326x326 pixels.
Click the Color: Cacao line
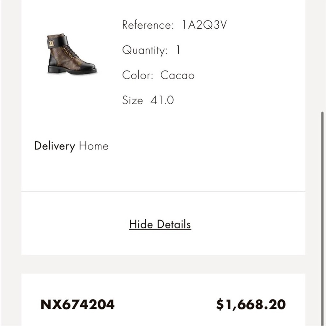[x=158, y=75]
